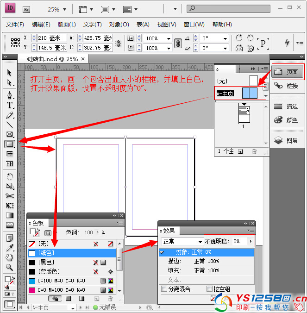Open the Bridge (Br) button
The height and width of the screenshot is (313, 307).
(x=27, y=9)
